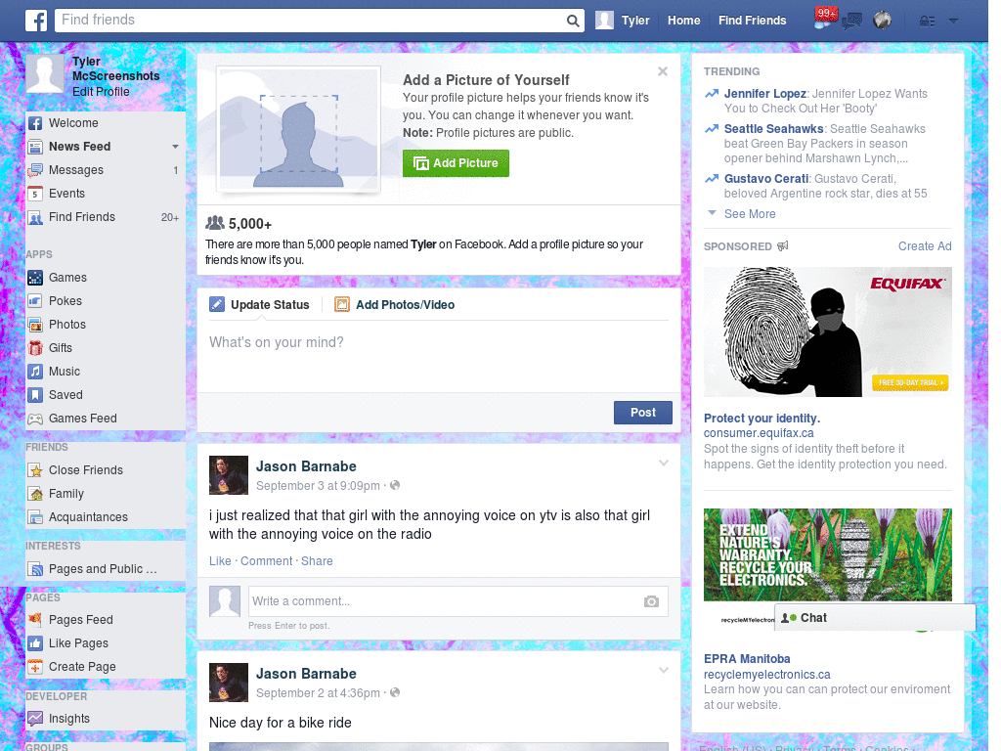This screenshot has width=1001, height=751.
Task: Open the Music app icon
Action: [36, 372]
